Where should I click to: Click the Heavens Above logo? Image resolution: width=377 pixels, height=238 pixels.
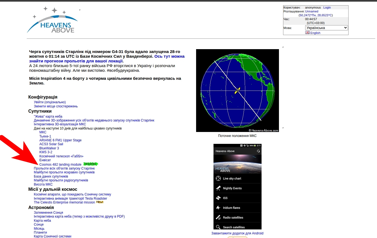[x=52, y=20]
